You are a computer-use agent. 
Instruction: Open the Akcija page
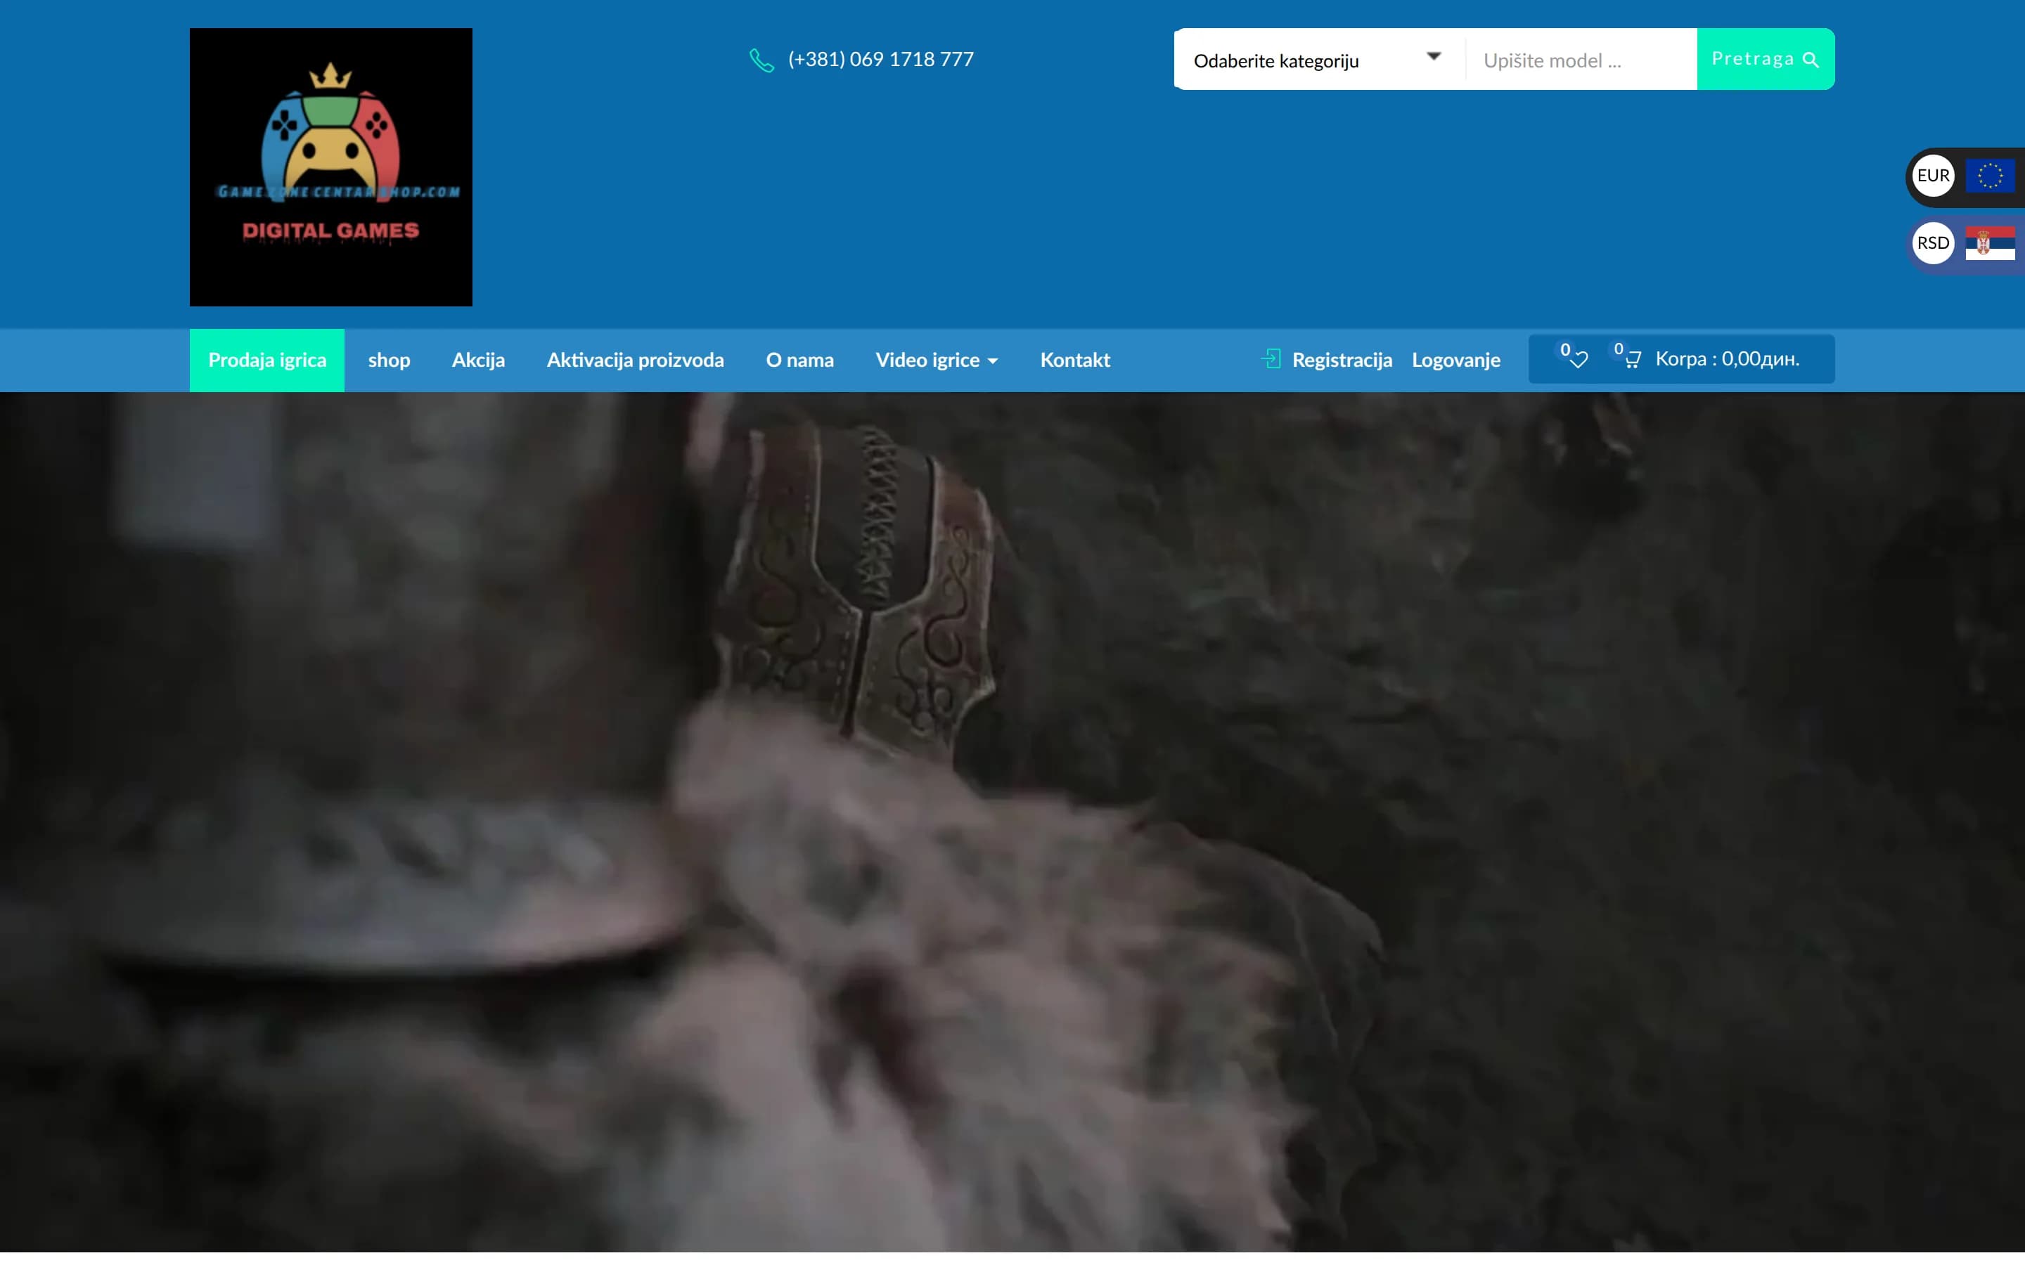click(479, 361)
